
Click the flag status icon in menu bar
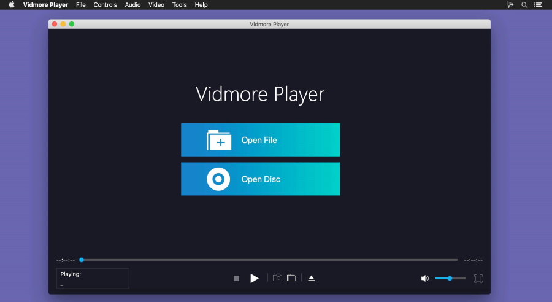tap(510, 4)
